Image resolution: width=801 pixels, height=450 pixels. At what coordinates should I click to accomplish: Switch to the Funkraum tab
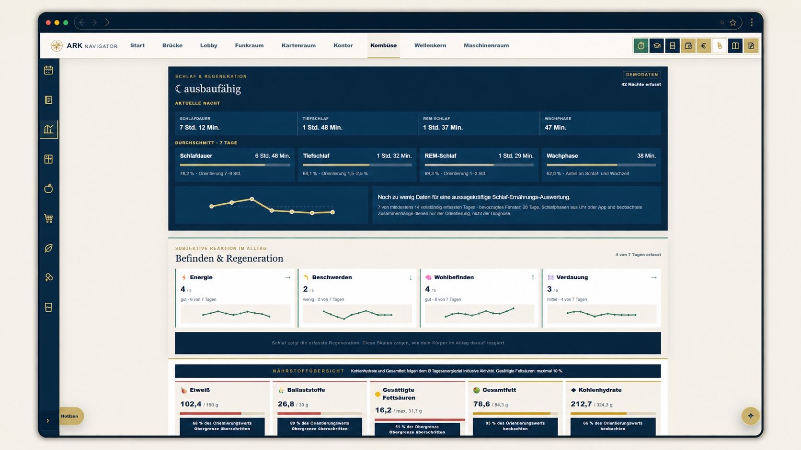click(x=249, y=45)
